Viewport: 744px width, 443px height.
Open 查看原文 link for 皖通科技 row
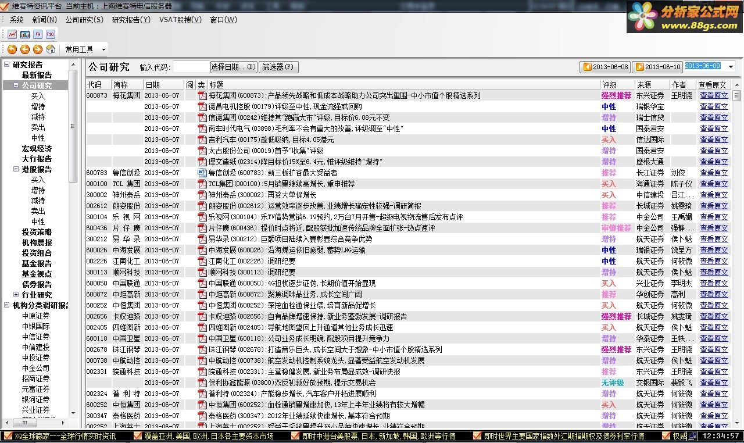click(714, 371)
